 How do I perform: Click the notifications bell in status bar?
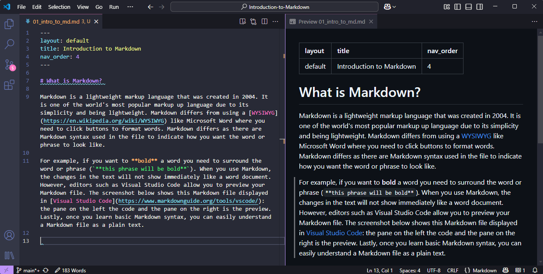535,270
